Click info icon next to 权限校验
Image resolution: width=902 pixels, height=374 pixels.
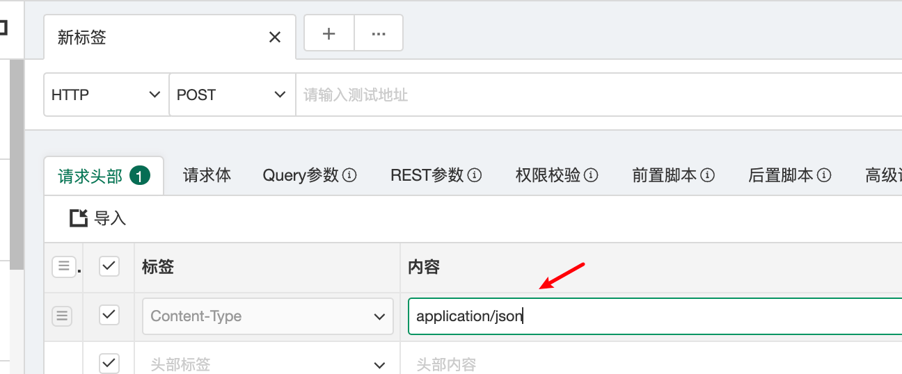[x=591, y=175]
